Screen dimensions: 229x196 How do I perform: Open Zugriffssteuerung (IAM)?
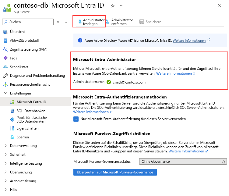(29, 49)
